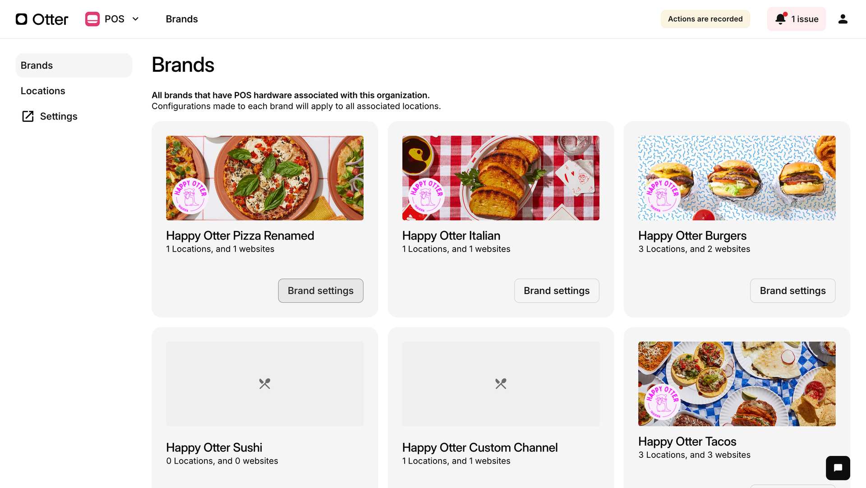Click the Happy Otter Italian banner image
Image resolution: width=866 pixels, height=488 pixels.
pyautogui.click(x=501, y=178)
